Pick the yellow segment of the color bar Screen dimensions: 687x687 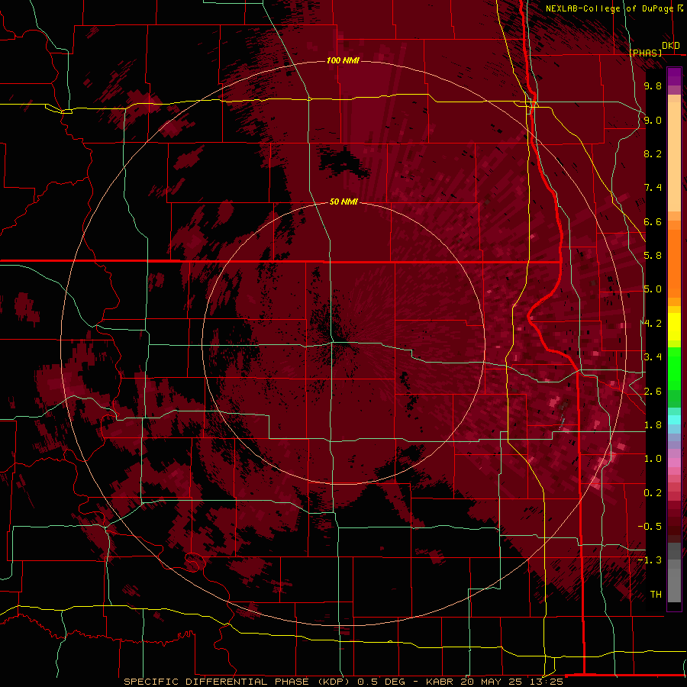tap(674, 327)
